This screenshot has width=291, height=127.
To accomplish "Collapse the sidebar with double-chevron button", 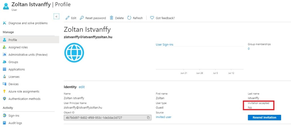I will [x=57, y=16].
